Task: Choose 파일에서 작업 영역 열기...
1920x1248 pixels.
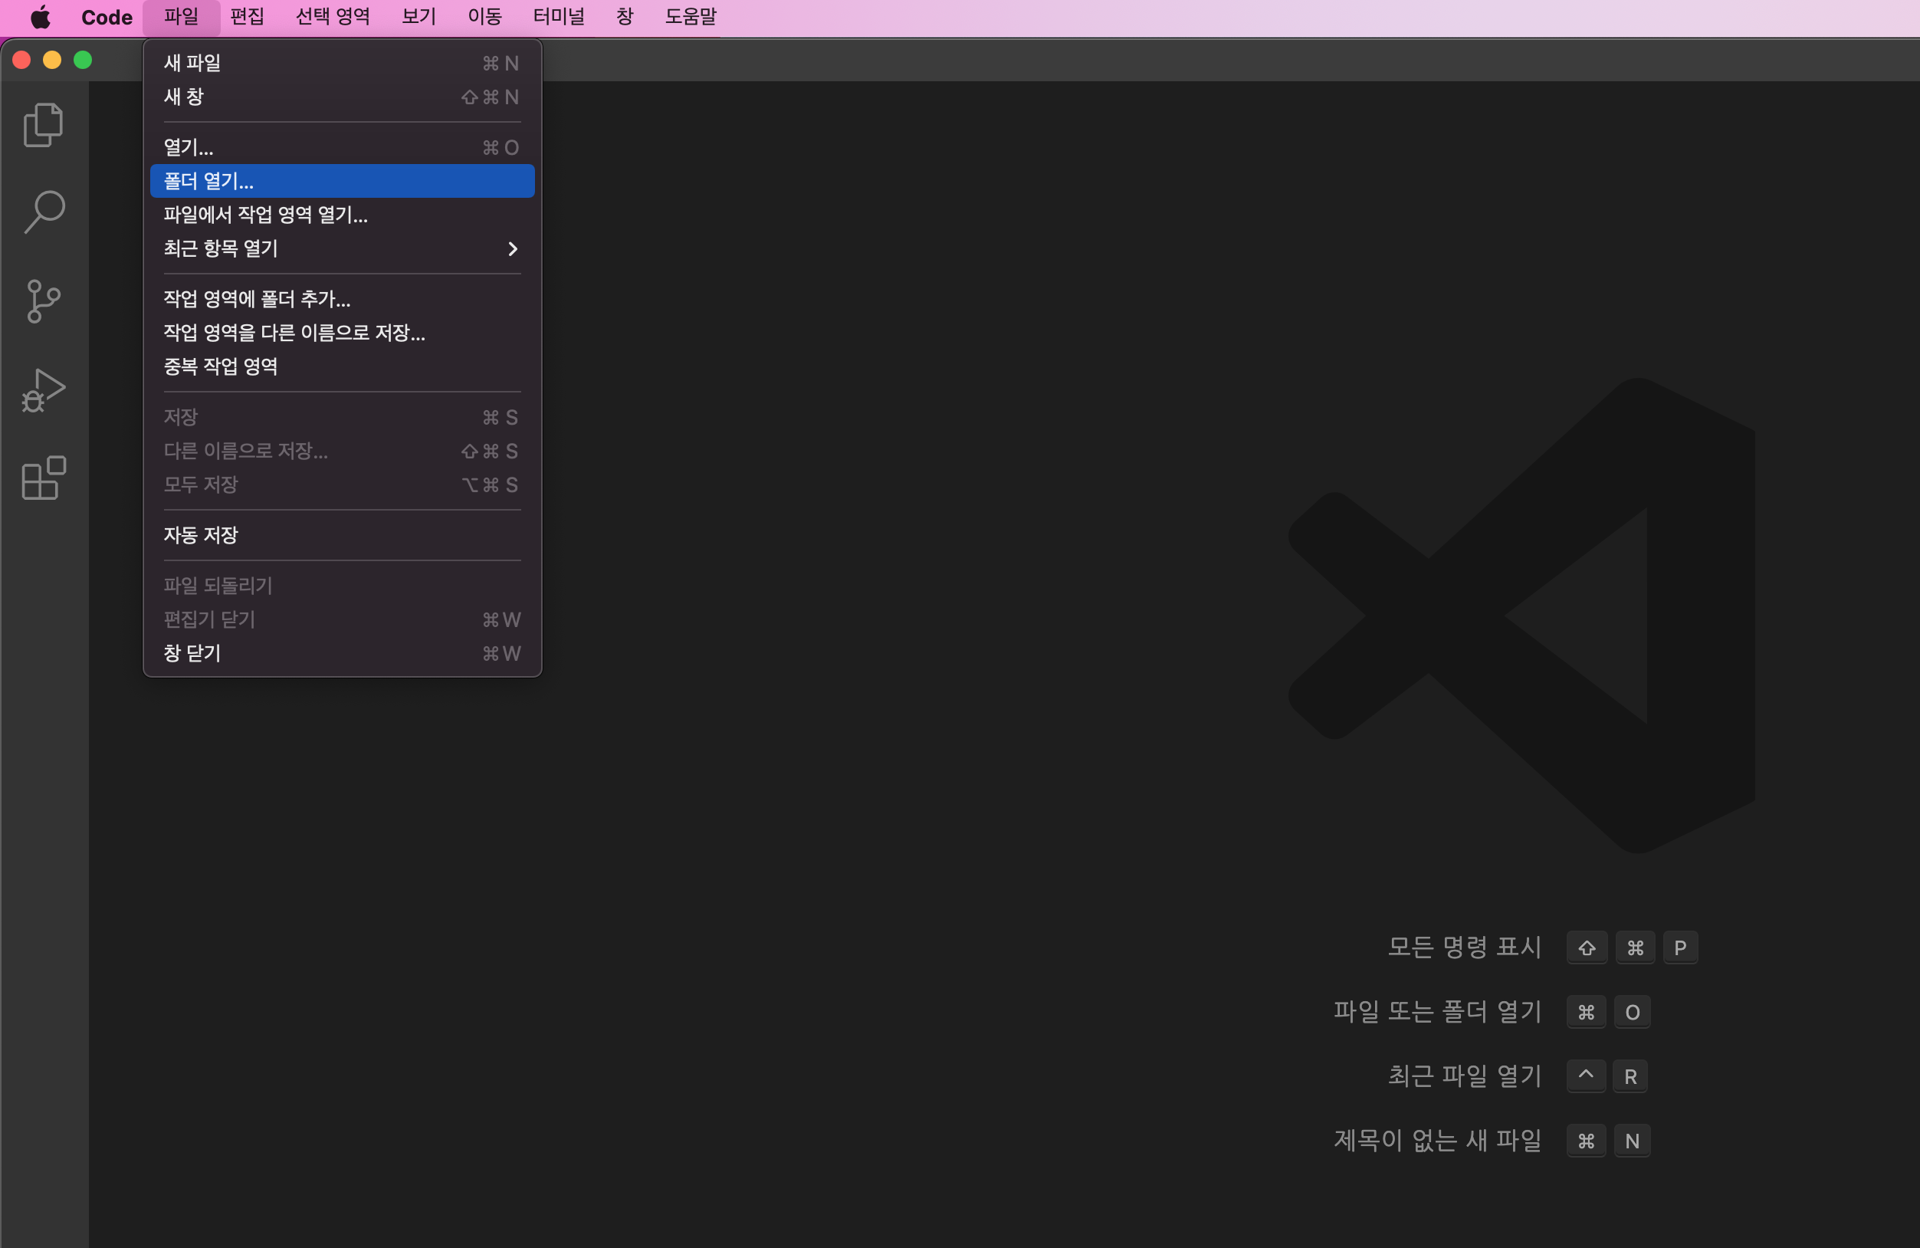Action: click(265, 215)
